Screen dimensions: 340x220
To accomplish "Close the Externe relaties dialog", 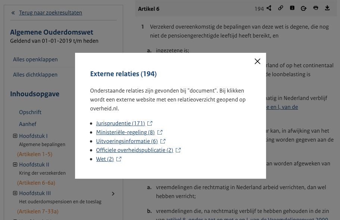I will point(257,61).
